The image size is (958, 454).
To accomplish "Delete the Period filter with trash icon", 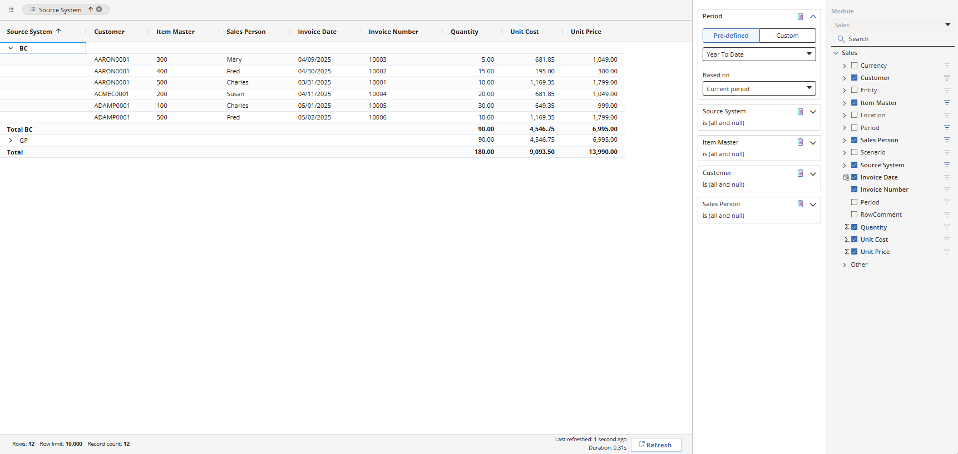I will click(800, 17).
